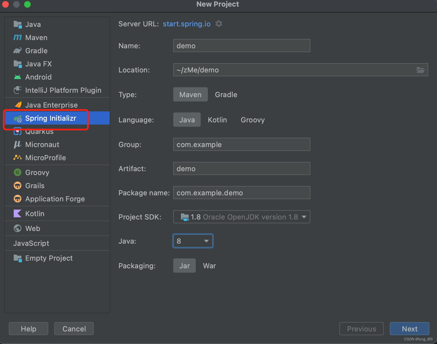Select JavaScript in project type list
The width and height of the screenshot is (437, 344).
pos(57,243)
